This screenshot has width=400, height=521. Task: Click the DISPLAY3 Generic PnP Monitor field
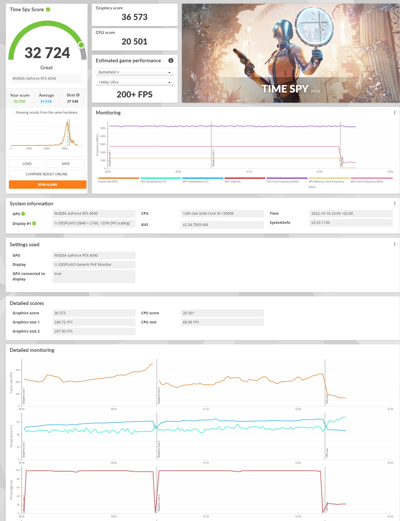click(94, 265)
